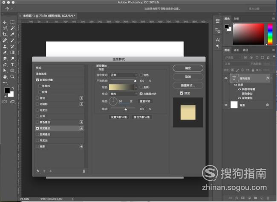Switch to the 通道 (Channels) tab
This screenshot has height=202, width=277.
pos(236,50)
